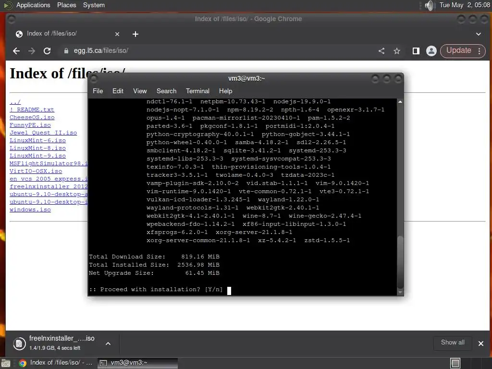Click the en_vcs_2005_express link

pyautogui.click(x=49, y=179)
